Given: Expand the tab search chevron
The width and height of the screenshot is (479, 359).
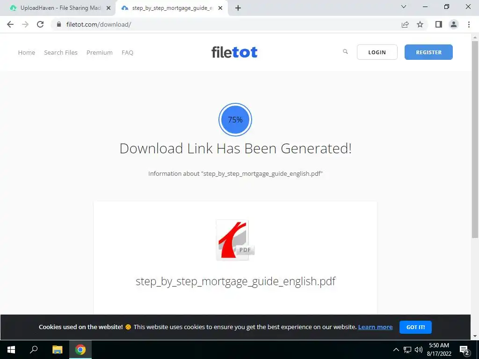Looking at the screenshot, I should (x=404, y=7).
